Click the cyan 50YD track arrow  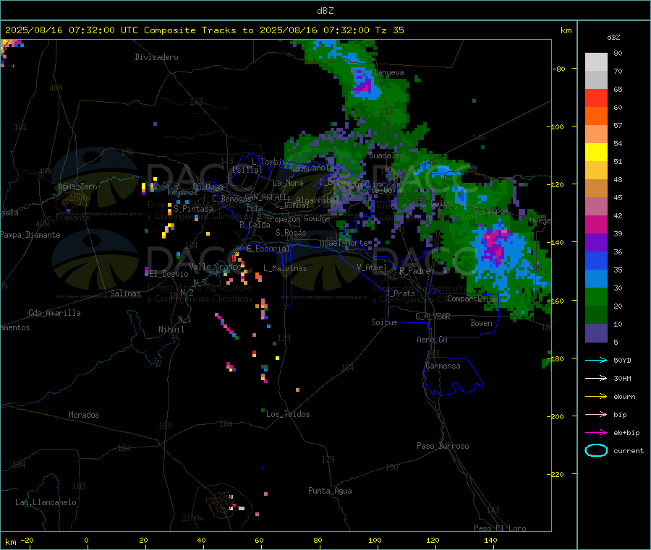coord(596,360)
